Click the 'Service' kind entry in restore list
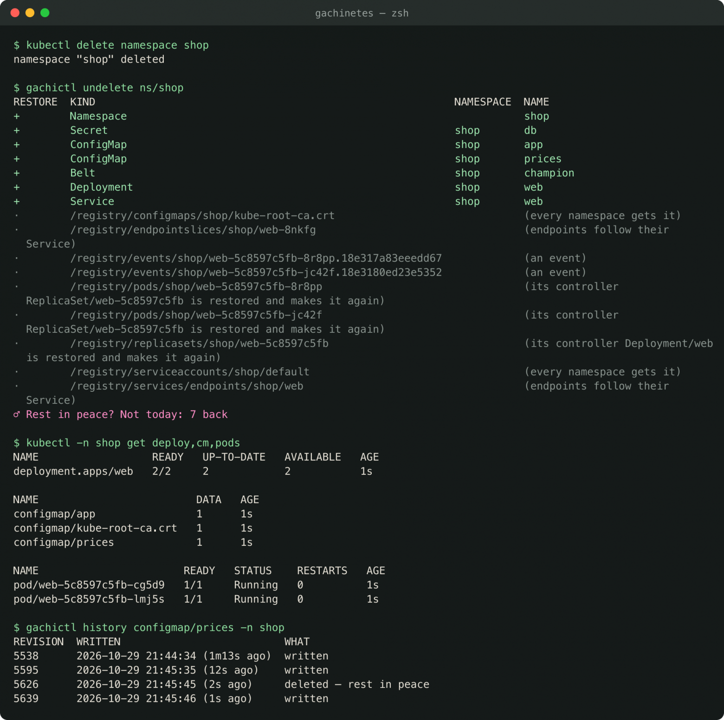Viewport: 724px width, 720px height. [92, 201]
